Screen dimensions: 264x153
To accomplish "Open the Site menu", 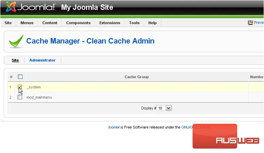I will pos(8,23).
